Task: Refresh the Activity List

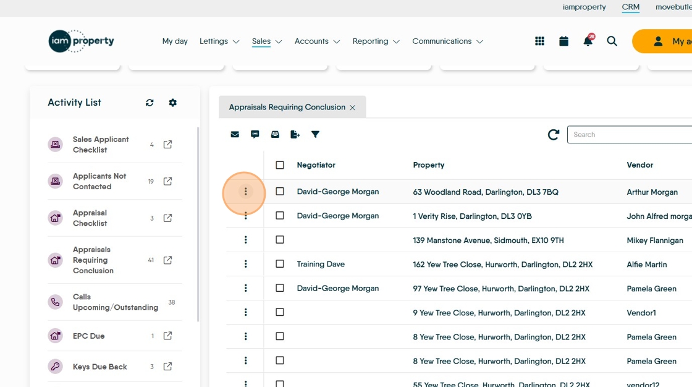Action: pos(150,103)
